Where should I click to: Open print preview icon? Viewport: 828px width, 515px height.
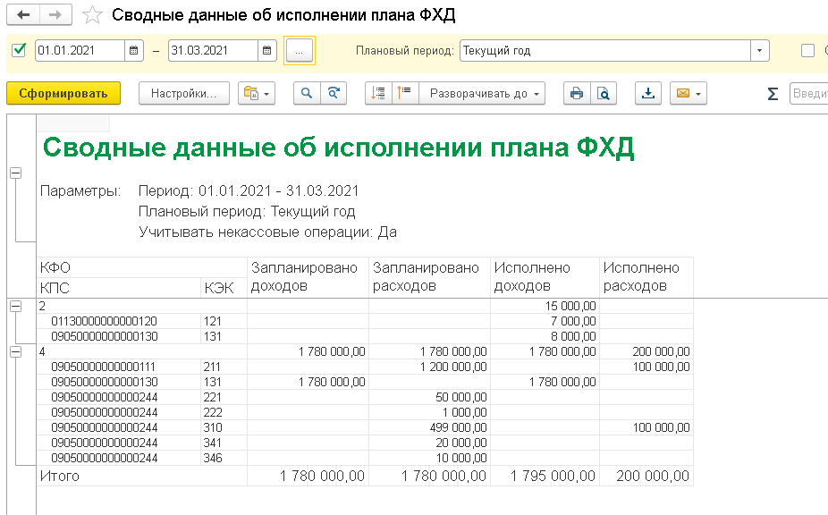604,93
